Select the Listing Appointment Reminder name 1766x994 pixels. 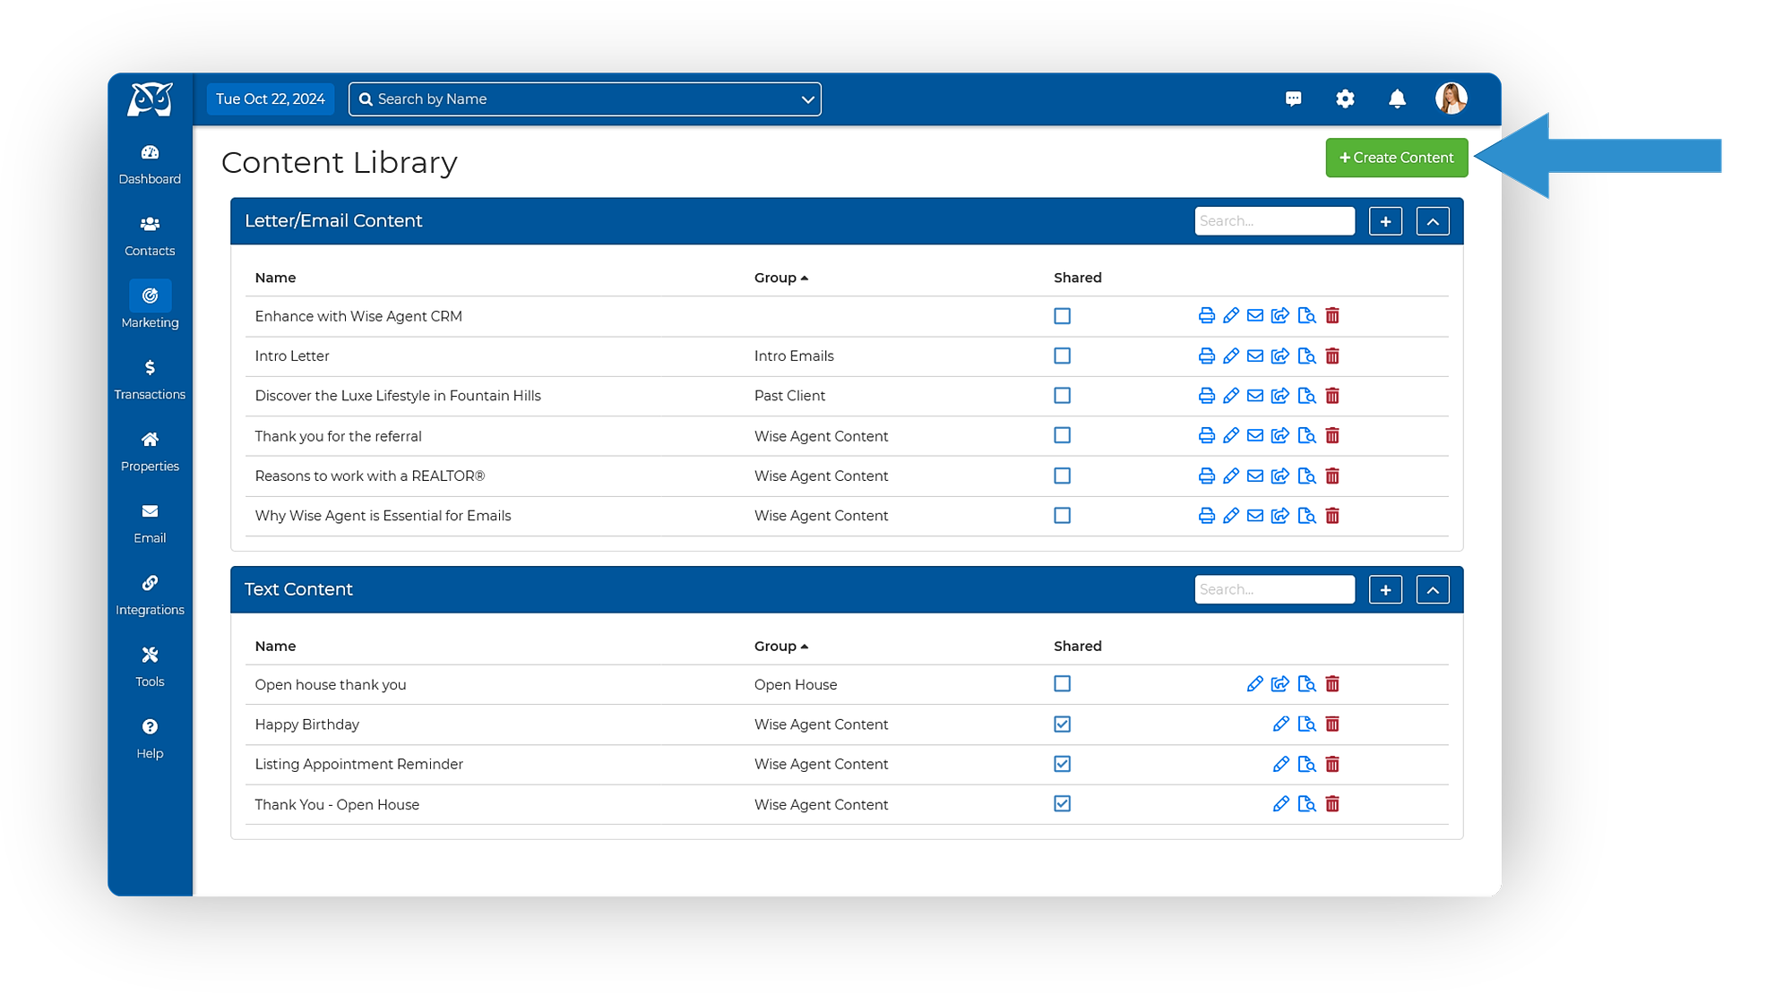[x=358, y=765]
